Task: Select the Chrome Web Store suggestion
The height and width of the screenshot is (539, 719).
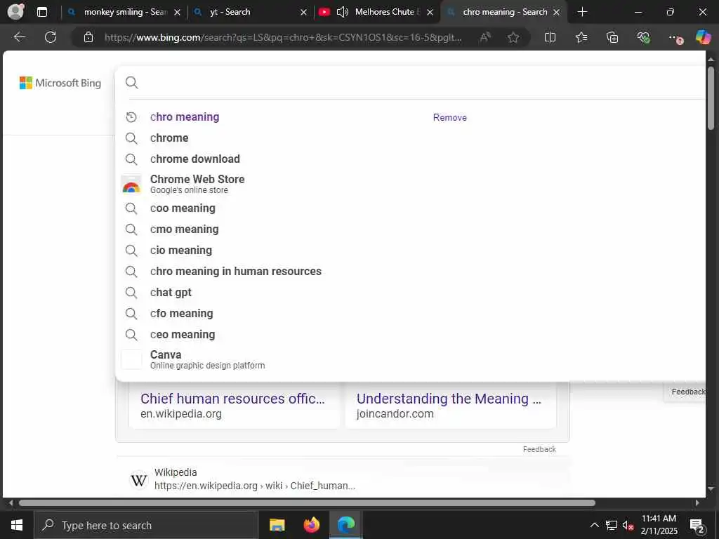Action: 197,184
